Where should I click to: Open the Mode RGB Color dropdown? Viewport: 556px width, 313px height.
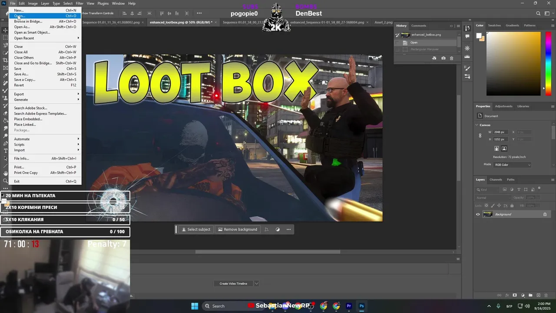click(x=513, y=165)
